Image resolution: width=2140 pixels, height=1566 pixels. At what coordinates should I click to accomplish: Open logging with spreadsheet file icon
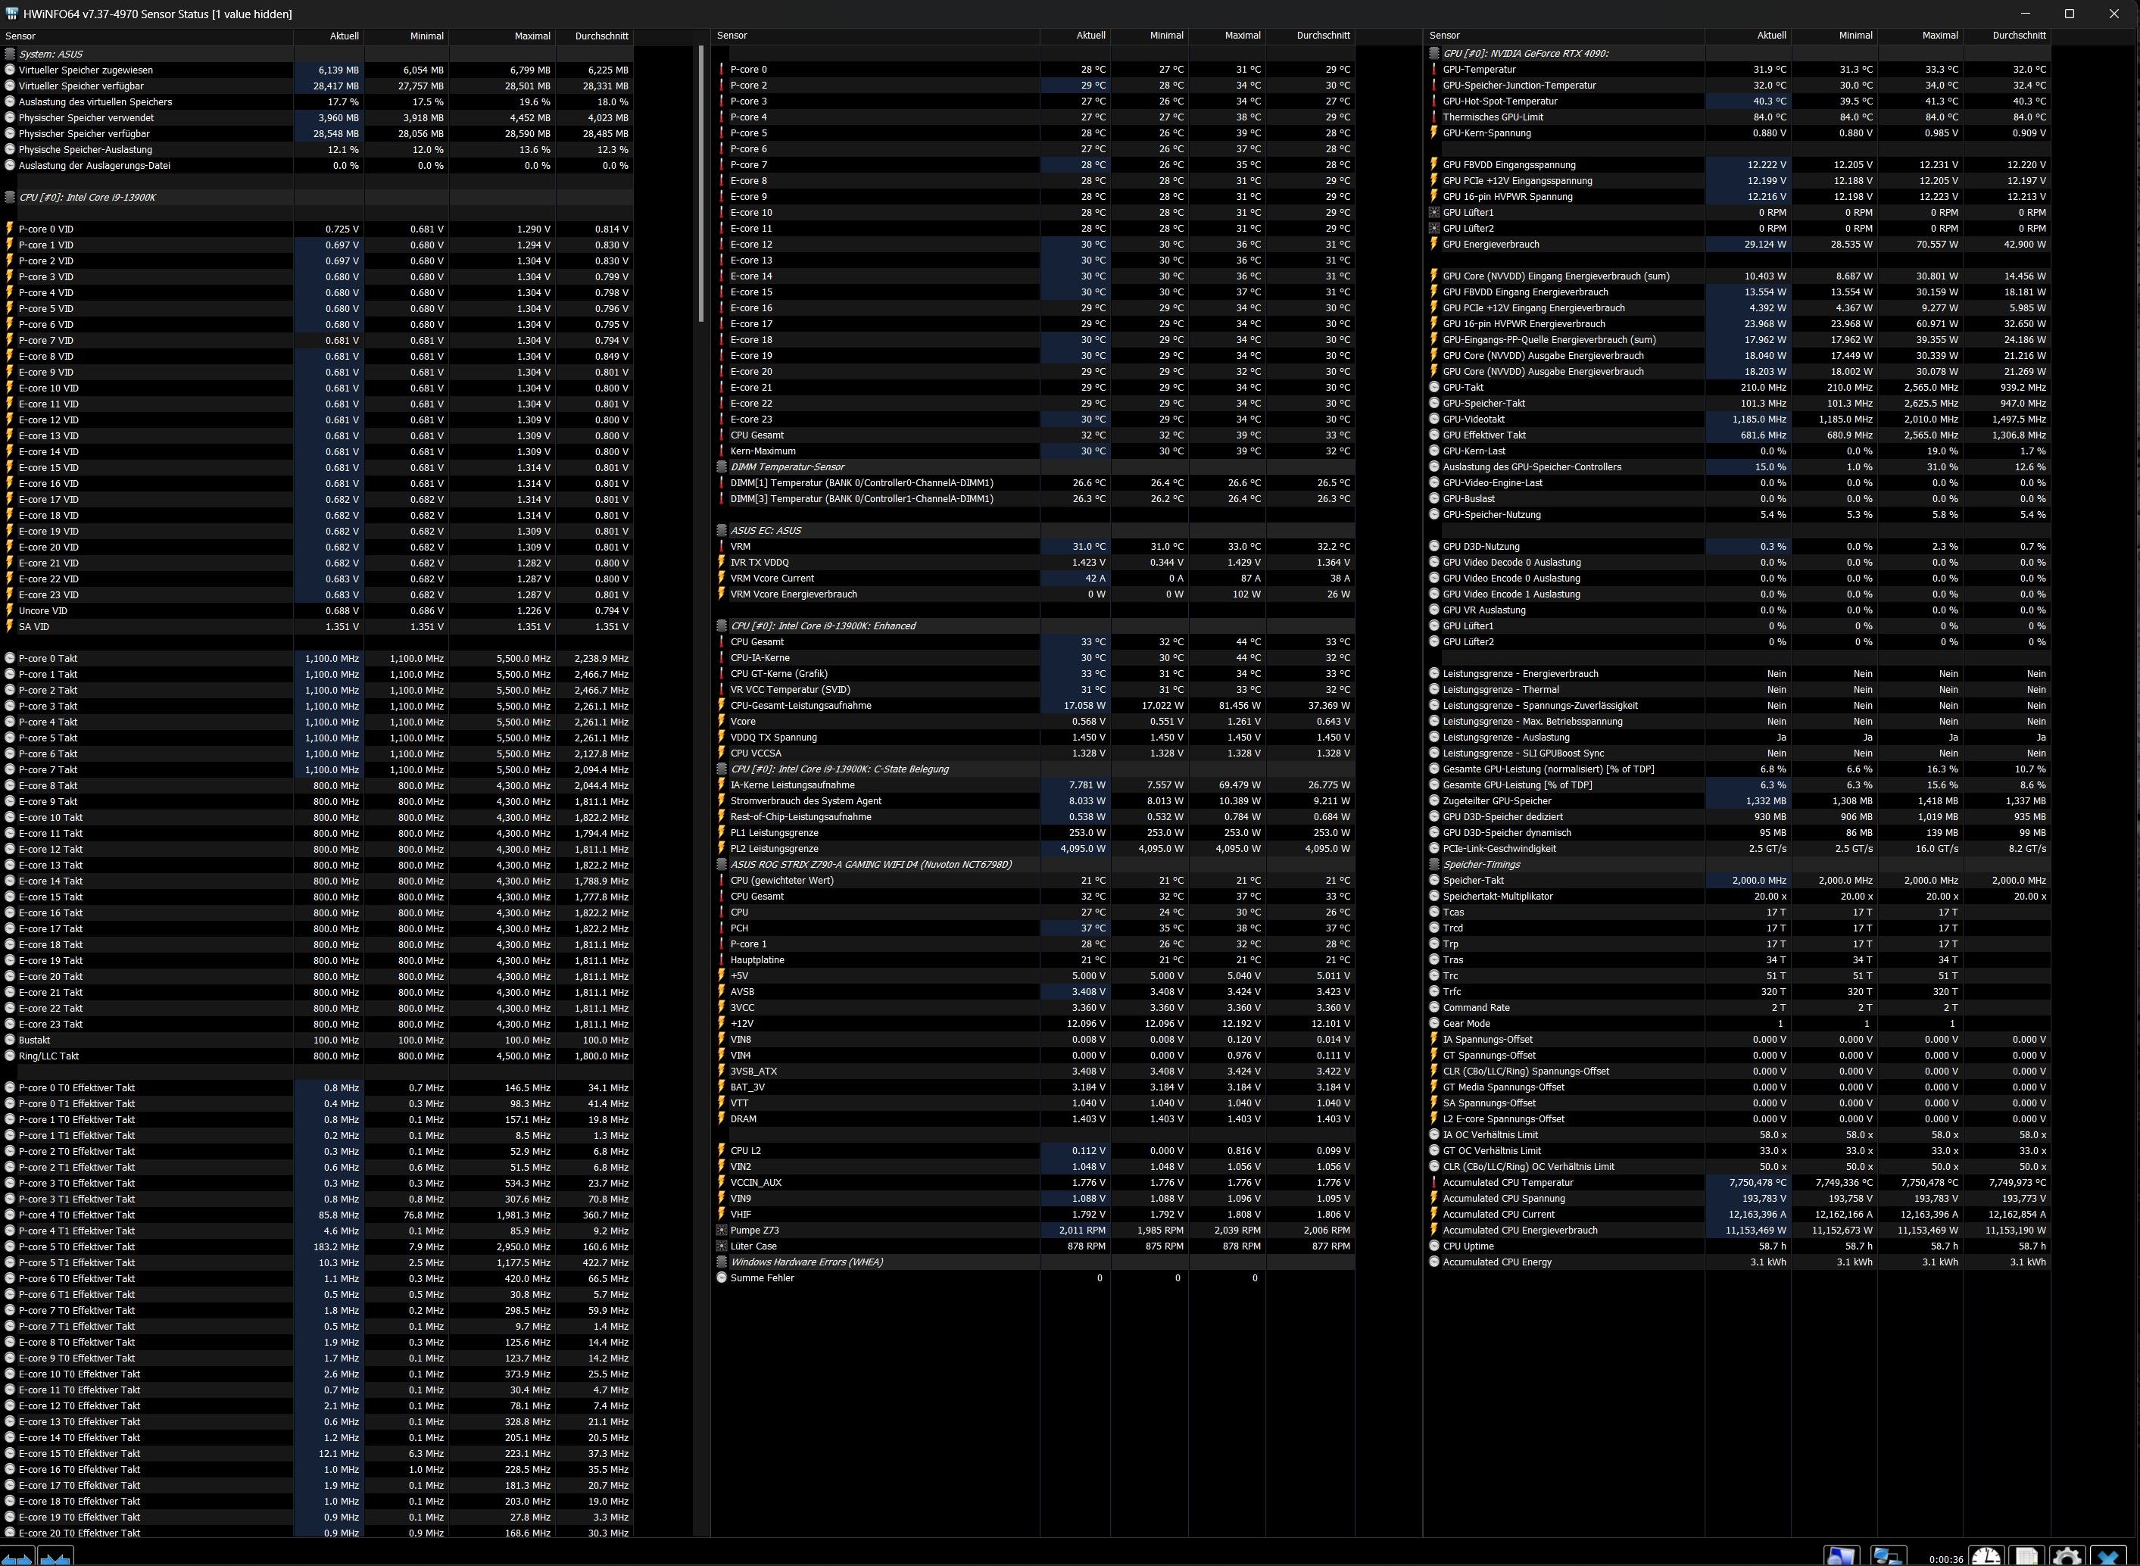click(x=2026, y=1556)
